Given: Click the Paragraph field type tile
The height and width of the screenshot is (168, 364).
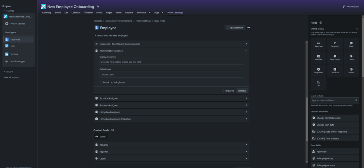Looking at the screenshot, I should click(335, 44).
